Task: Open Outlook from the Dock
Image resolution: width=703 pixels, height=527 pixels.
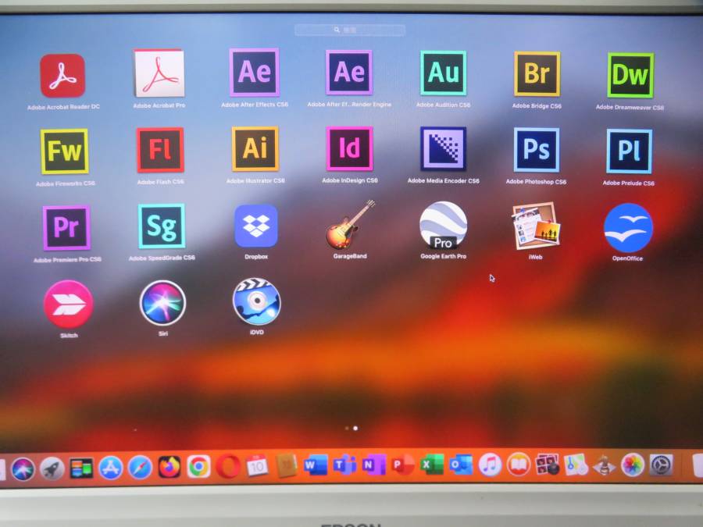Action: (461, 465)
